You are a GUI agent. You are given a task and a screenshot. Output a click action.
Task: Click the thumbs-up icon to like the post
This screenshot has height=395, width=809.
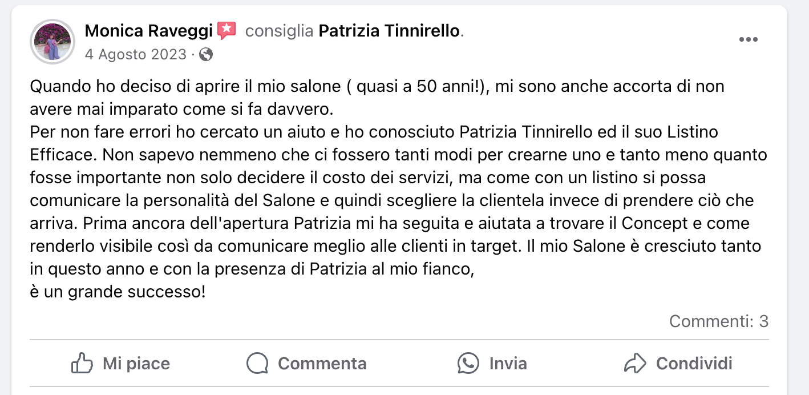(82, 364)
